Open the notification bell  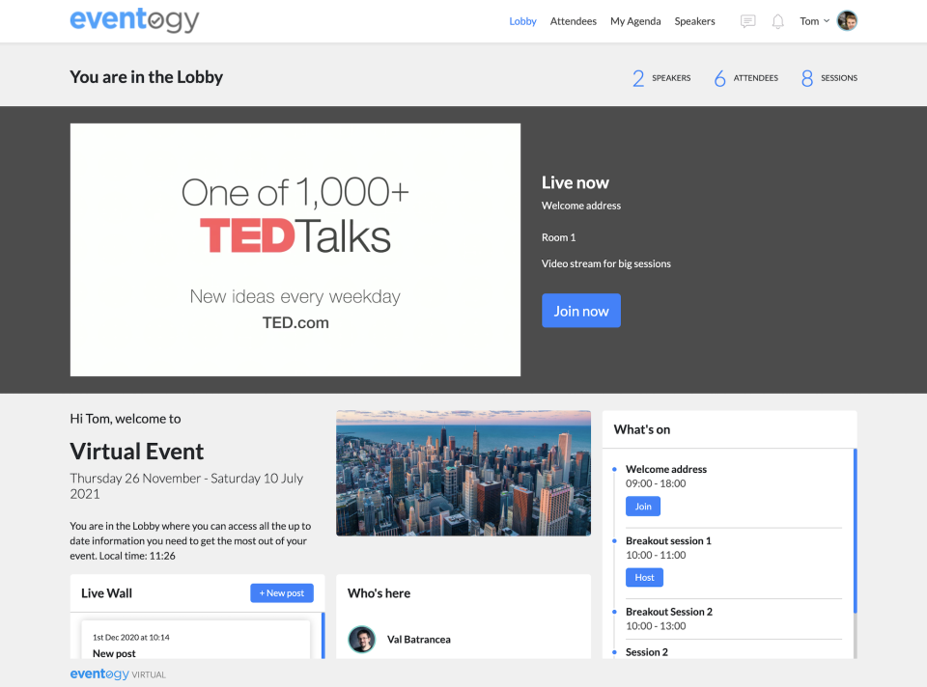click(777, 20)
